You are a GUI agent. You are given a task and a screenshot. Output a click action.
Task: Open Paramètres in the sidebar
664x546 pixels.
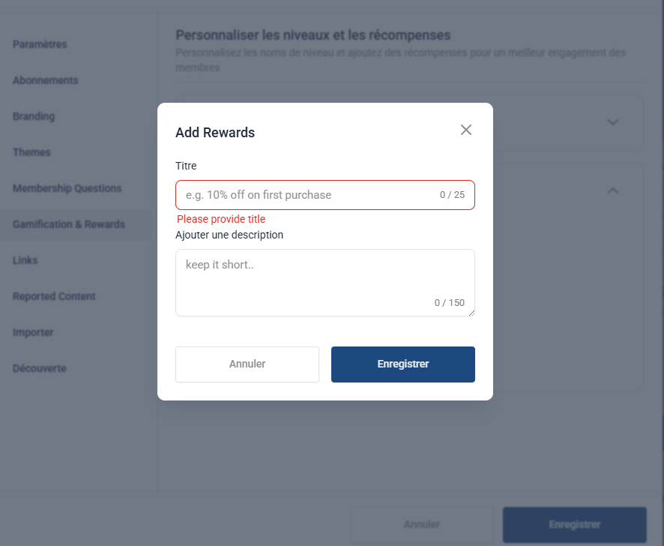coord(40,44)
